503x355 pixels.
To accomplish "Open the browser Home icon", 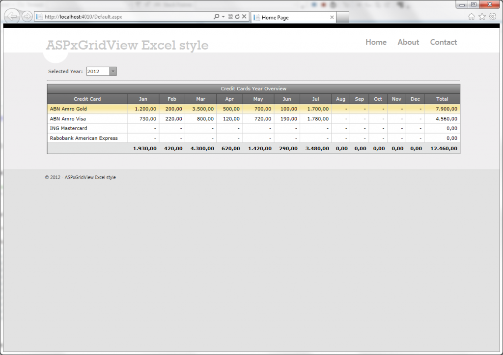I will coord(472,17).
